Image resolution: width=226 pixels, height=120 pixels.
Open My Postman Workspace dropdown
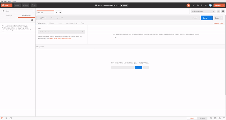(108, 5)
